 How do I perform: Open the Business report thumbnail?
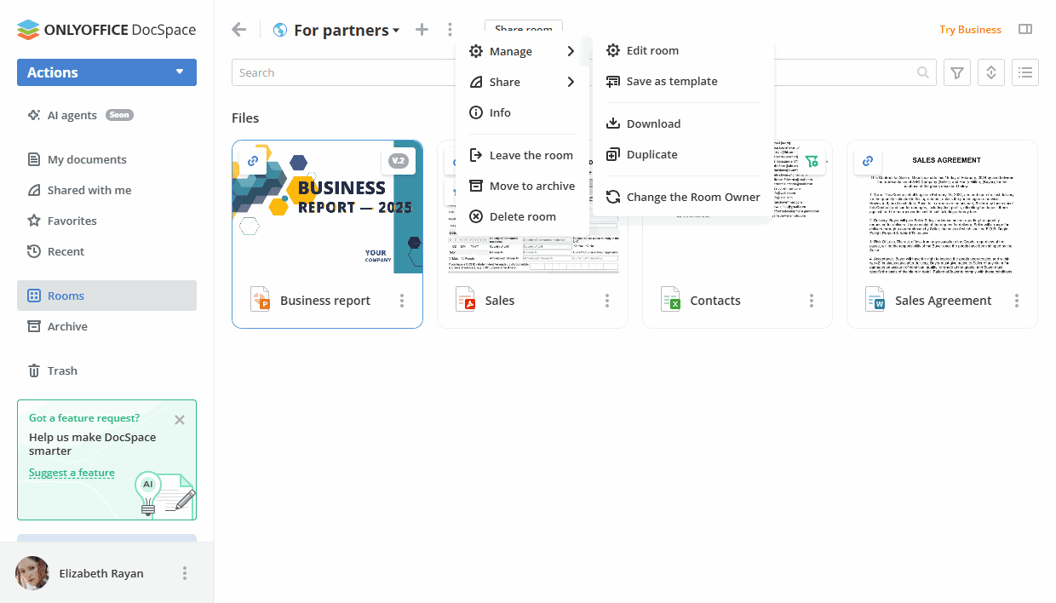pos(327,207)
